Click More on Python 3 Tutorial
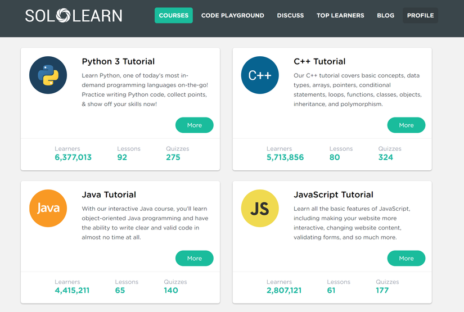 pyautogui.click(x=195, y=125)
